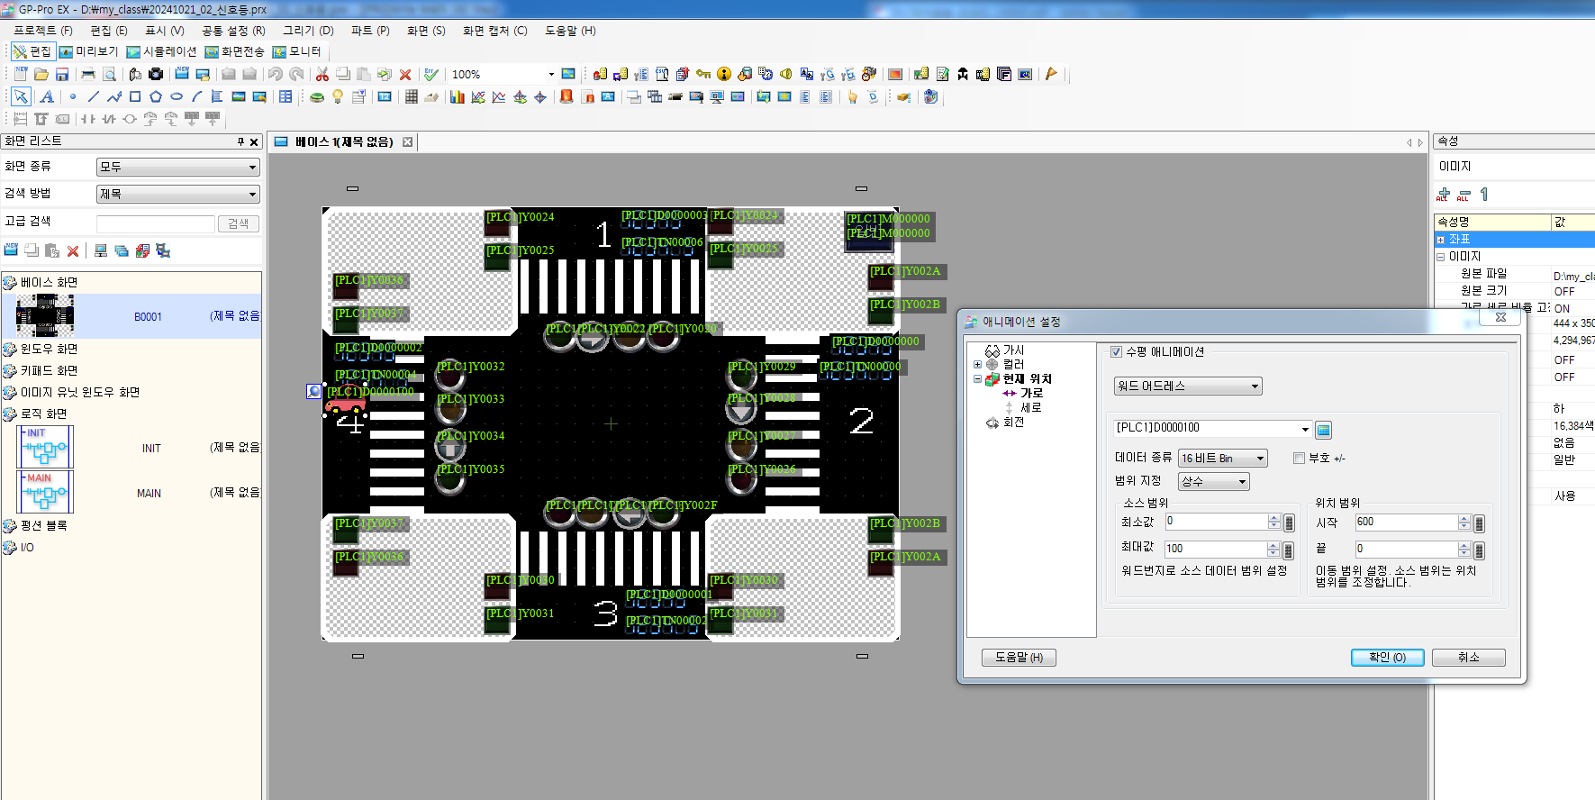
Task: Click the Print icon in the toolbar
Action: tap(88, 74)
